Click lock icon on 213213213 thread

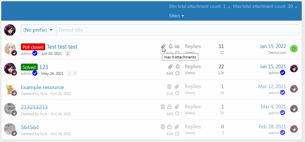point(170,107)
